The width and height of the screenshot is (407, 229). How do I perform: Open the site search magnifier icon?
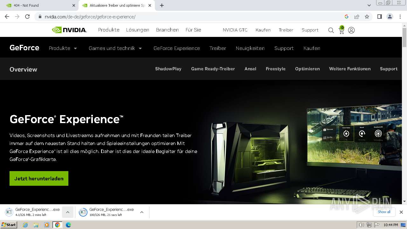point(331,30)
